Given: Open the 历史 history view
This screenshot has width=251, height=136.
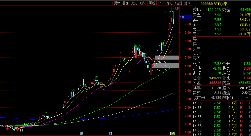Looking at the screenshot, I should point(134,3).
